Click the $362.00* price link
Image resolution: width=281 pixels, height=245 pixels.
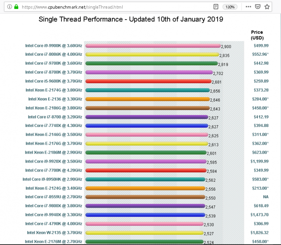click(260, 143)
